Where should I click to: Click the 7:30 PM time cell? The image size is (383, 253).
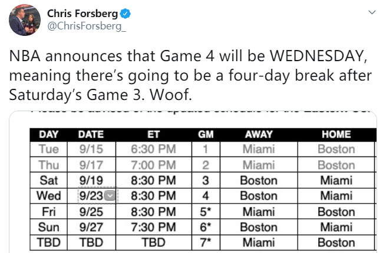[x=153, y=227]
